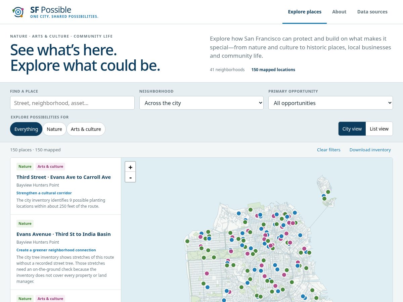Focus the Find a place search field
Screen dimensions: 403x302
point(72,103)
